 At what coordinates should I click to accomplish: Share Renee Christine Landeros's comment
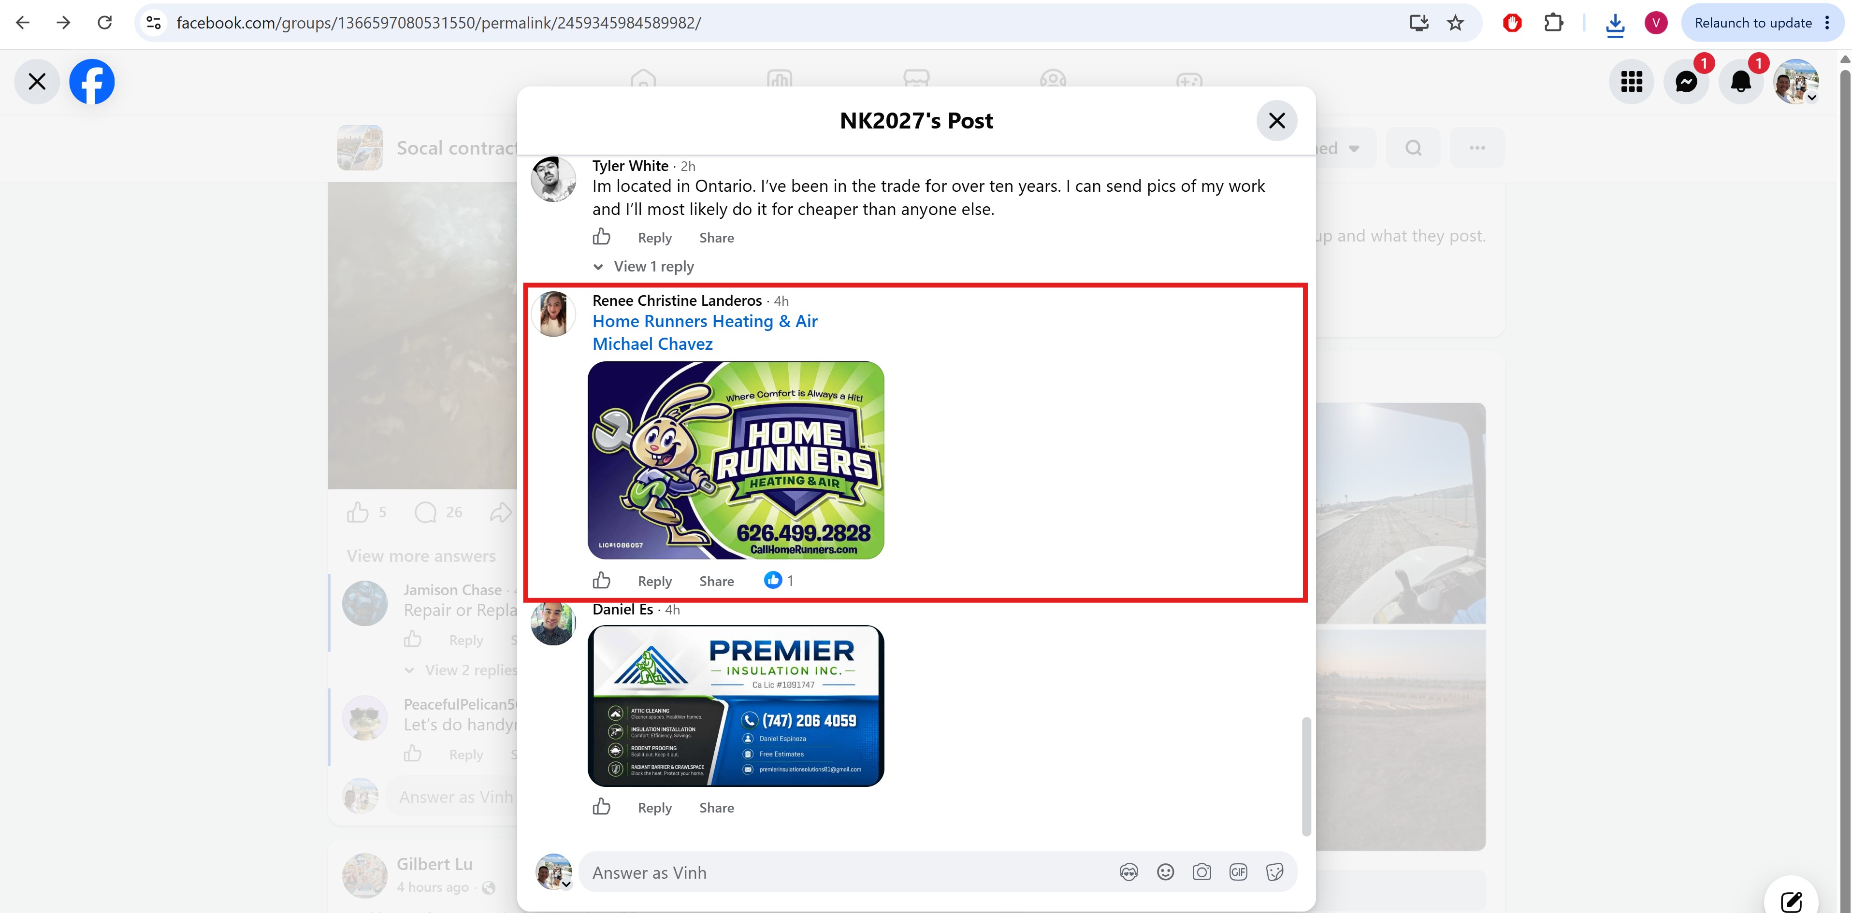(x=716, y=581)
